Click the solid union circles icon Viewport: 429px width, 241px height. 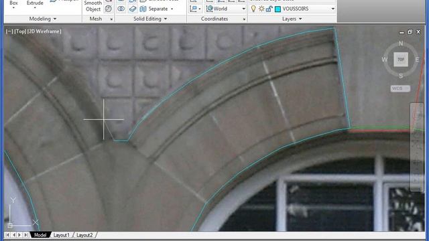[121, 9]
